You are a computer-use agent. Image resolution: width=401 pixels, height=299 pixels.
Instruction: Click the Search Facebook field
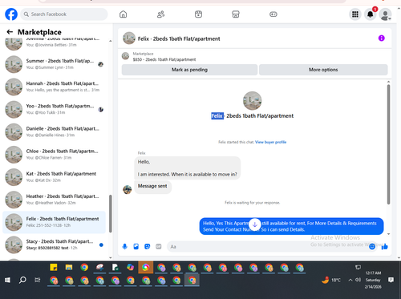point(64,14)
